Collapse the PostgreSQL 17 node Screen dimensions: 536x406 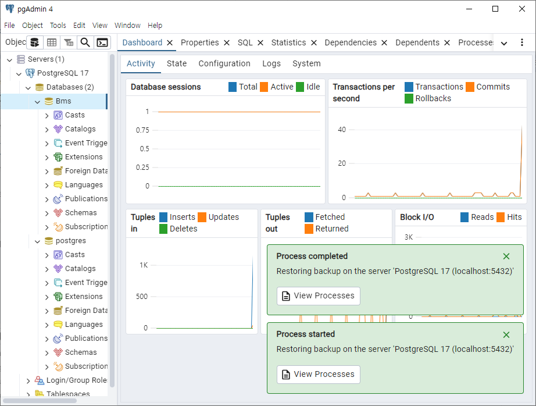19,74
